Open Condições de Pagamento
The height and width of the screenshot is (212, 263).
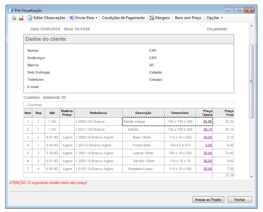point(123,18)
